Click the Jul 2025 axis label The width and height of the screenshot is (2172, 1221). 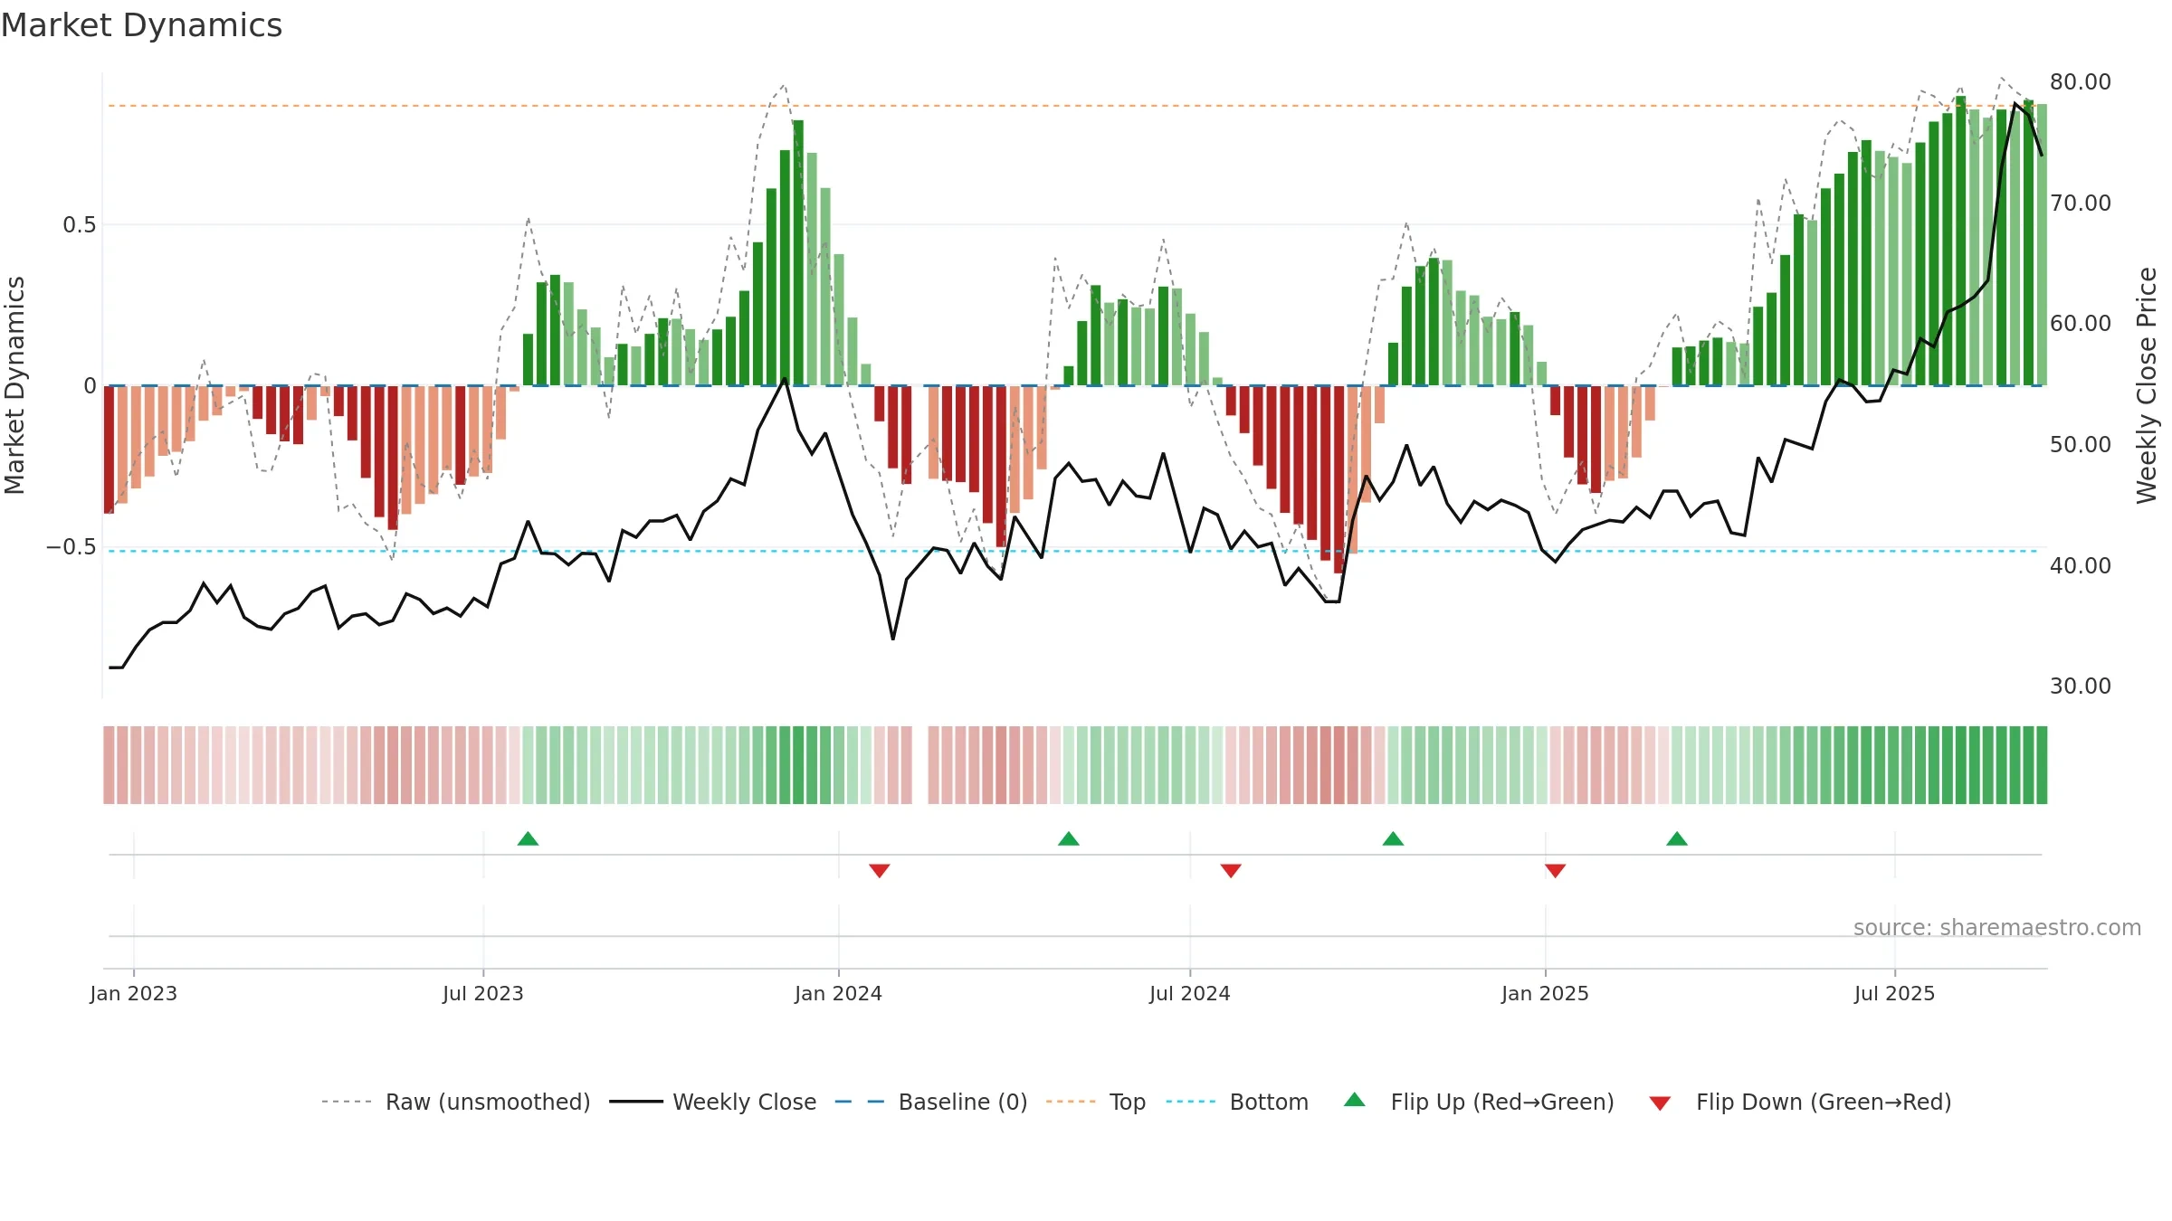pyautogui.click(x=1895, y=993)
